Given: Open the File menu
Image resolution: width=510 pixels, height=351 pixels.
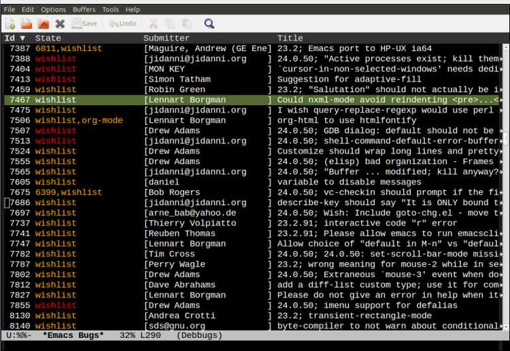Looking at the screenshot, I should 10,10.
